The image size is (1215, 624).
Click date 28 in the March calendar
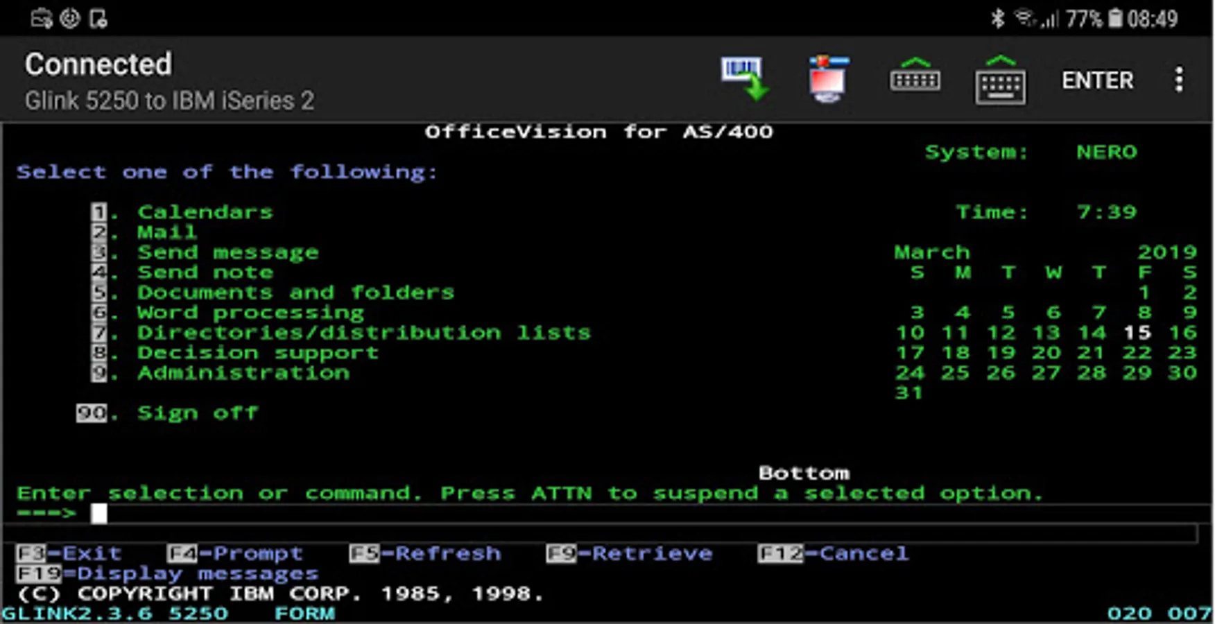1092,372
